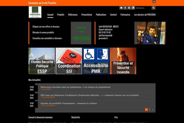Click the Réactivité heading

(x=75, y=117)
